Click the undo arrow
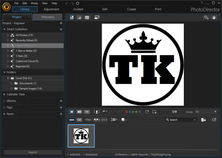 pyautogui.click(x=67, y=3)
